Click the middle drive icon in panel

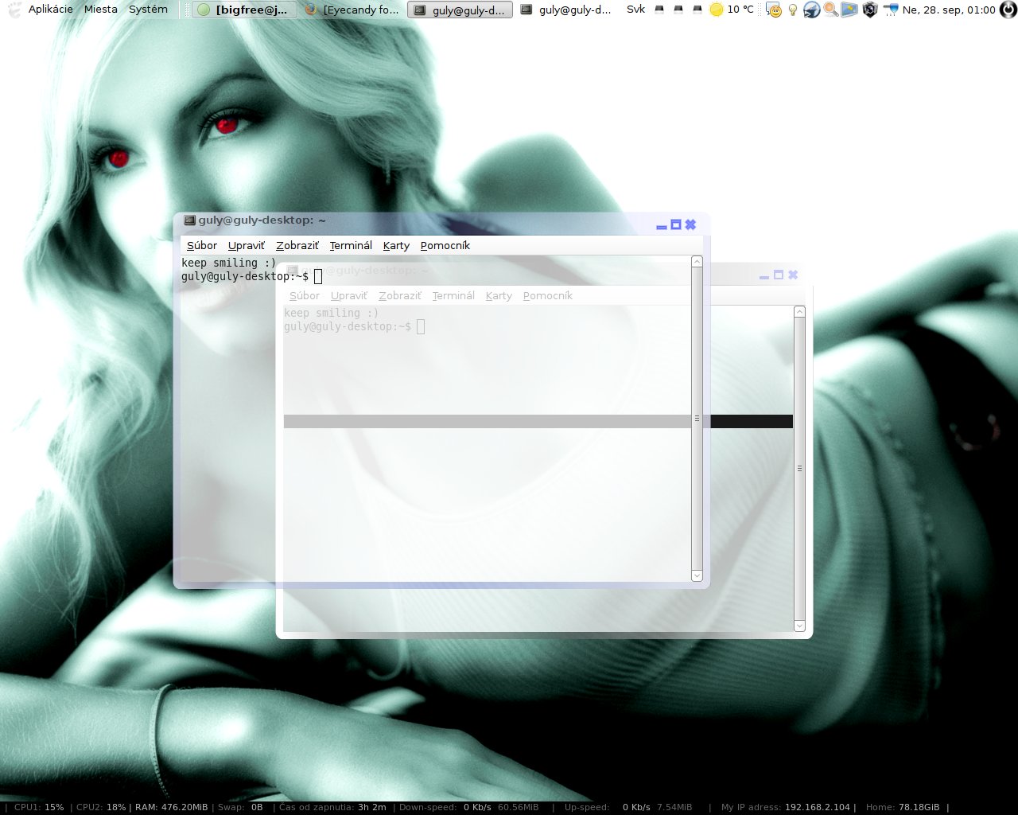(x=678, y=10)
